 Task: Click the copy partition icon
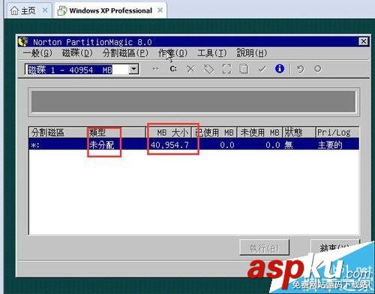(x=244, y=69)
